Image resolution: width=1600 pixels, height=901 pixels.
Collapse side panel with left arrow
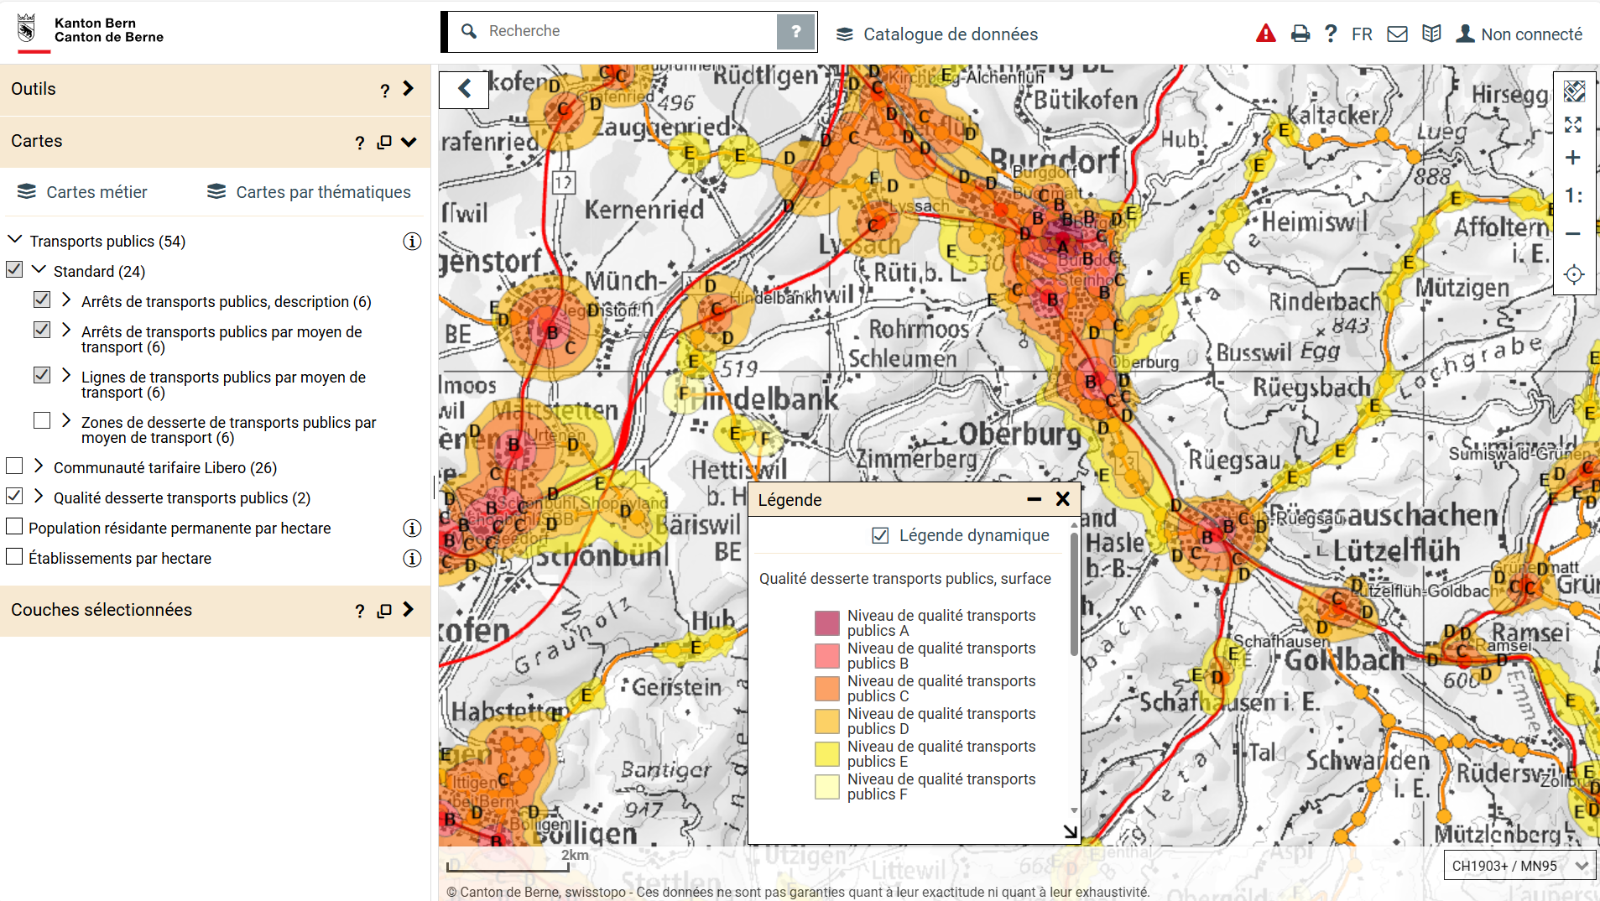464,89
